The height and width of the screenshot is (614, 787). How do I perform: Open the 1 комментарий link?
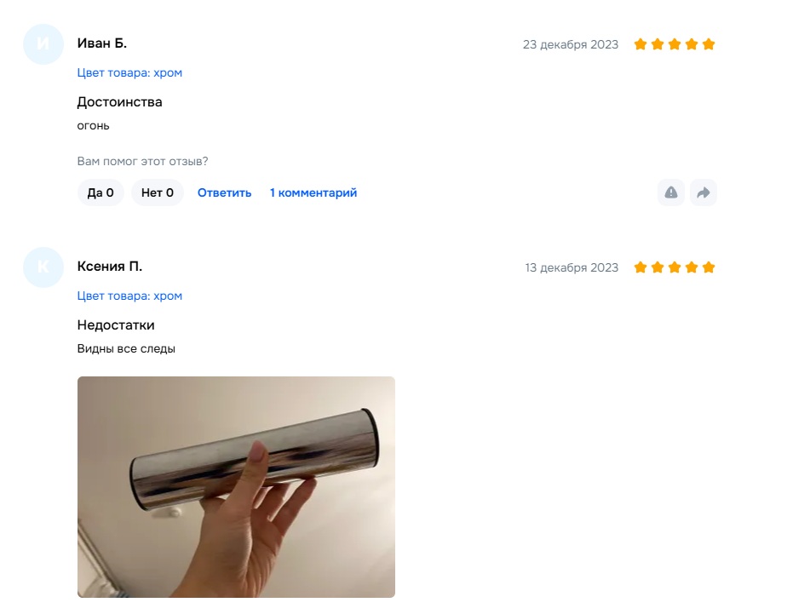click(313, 192)
